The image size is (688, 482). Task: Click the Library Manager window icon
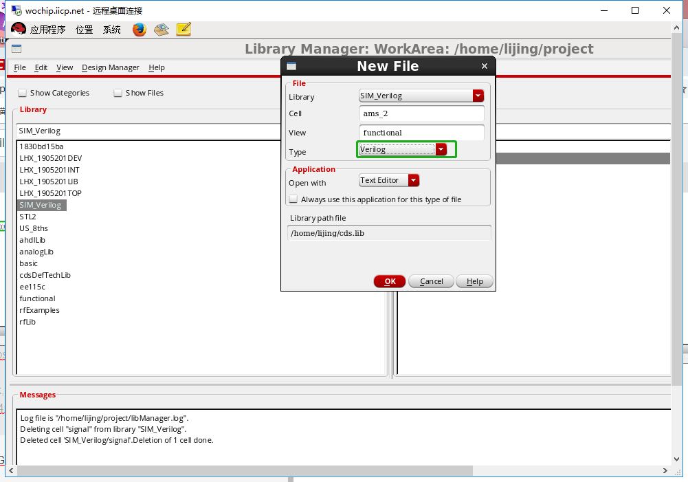click(16, 49)
